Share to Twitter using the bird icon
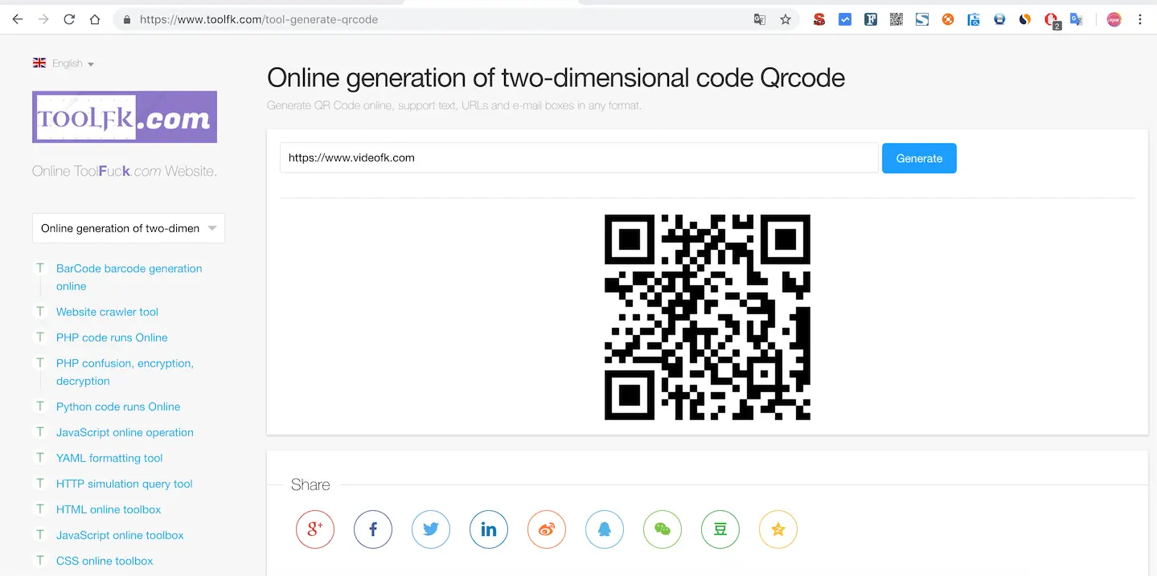This screenshot has height=576, width=1157. pyautogui.click(x=430, y=529)
